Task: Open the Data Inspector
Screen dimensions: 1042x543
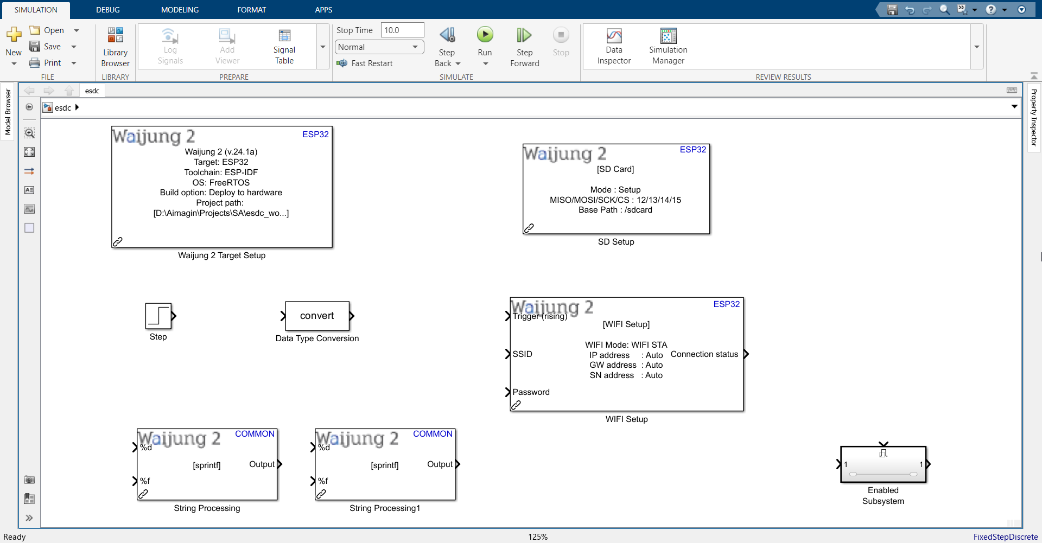Action: (614, 47)
